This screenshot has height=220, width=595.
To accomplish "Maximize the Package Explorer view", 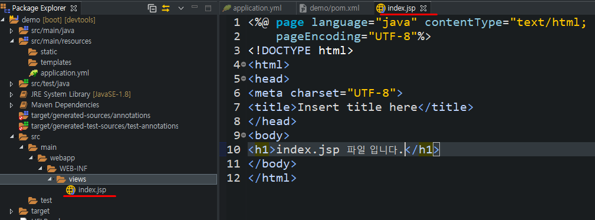I will click(x=208, y=8).
